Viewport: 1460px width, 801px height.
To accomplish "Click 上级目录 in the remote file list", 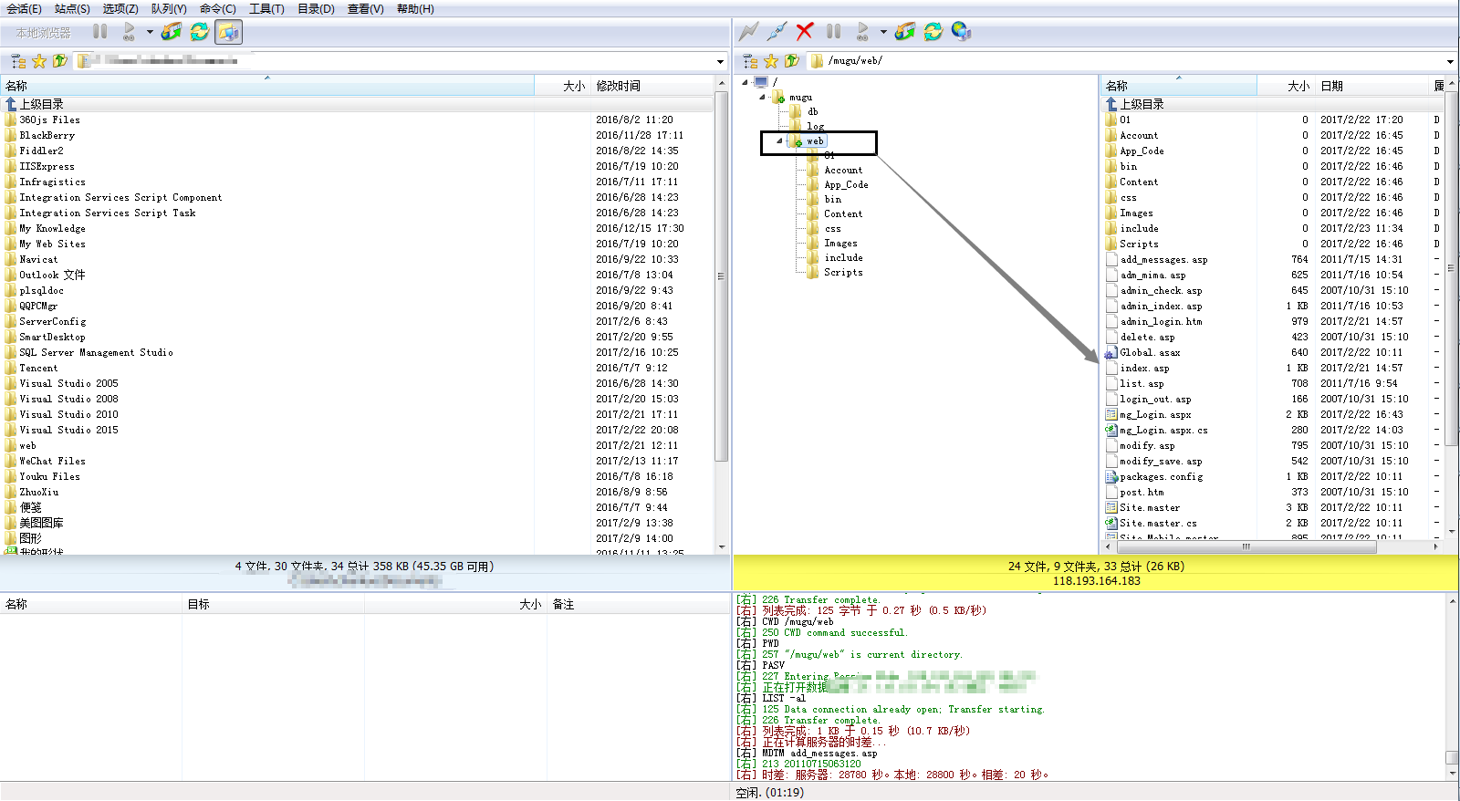I will pos(1142,104).
